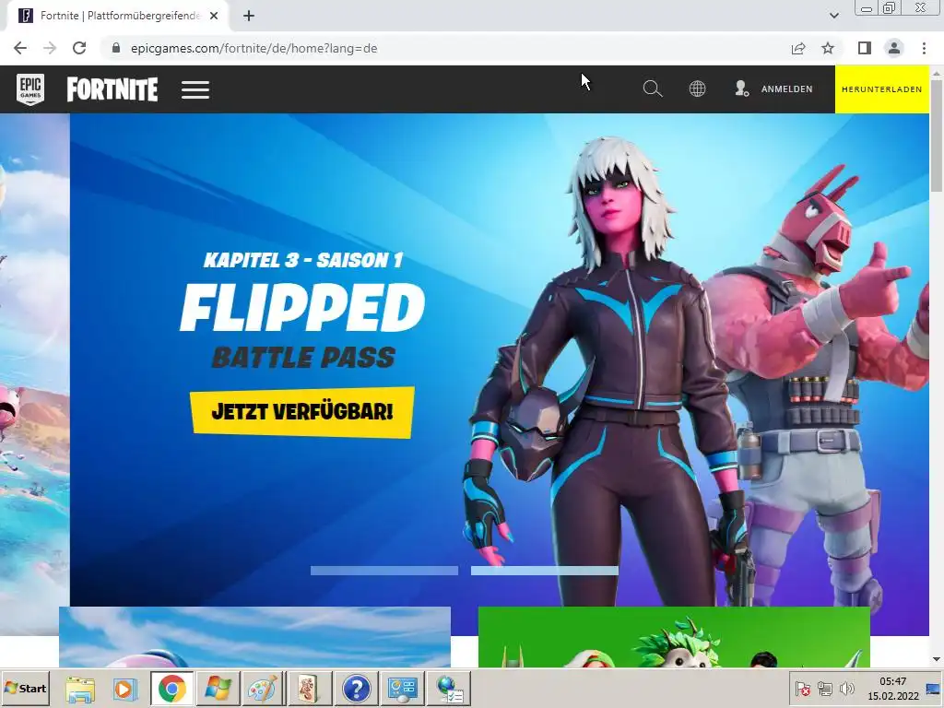Reload the current page
Viewport: 944px width, 708px height.
point(79,48)
